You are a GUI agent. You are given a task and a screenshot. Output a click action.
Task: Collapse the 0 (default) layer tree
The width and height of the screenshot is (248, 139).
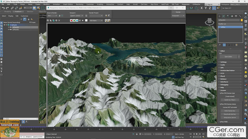pos(5,25)
